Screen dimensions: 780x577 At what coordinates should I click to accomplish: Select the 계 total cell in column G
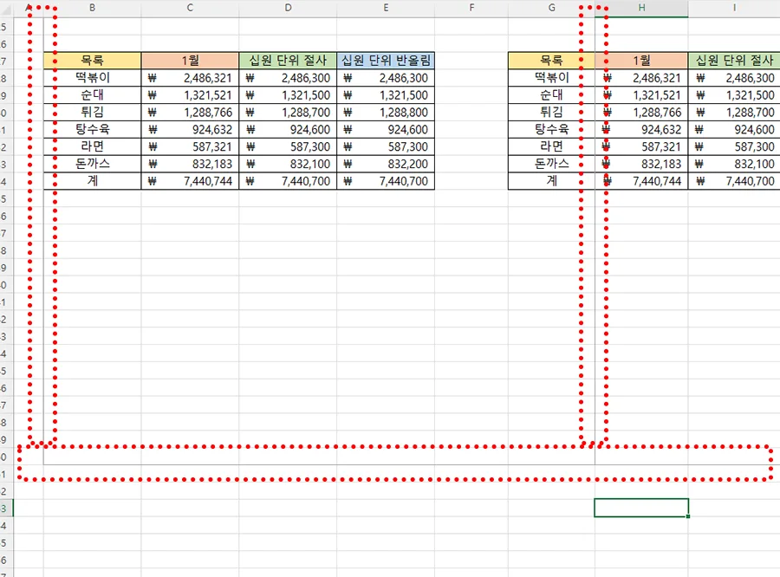pyautogui.click(x=551, y=181)
